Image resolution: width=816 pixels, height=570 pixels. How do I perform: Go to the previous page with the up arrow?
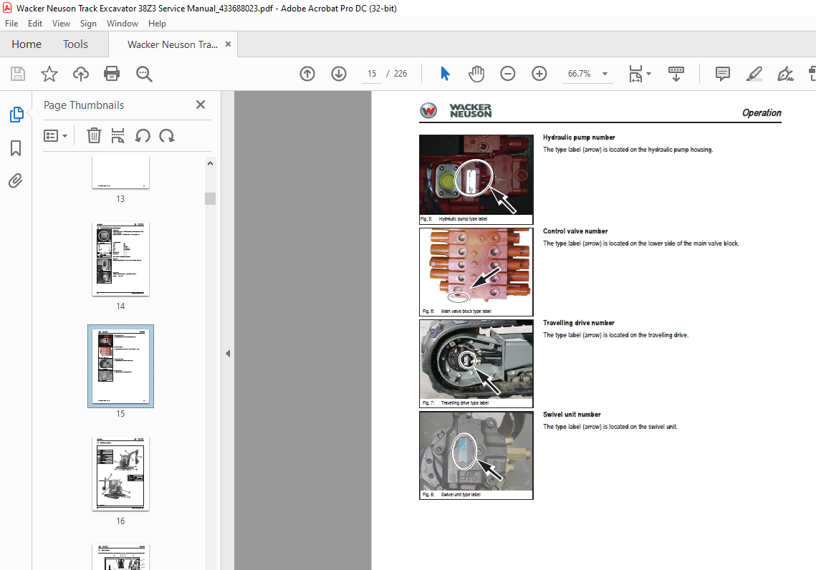(x=307, y=74)
